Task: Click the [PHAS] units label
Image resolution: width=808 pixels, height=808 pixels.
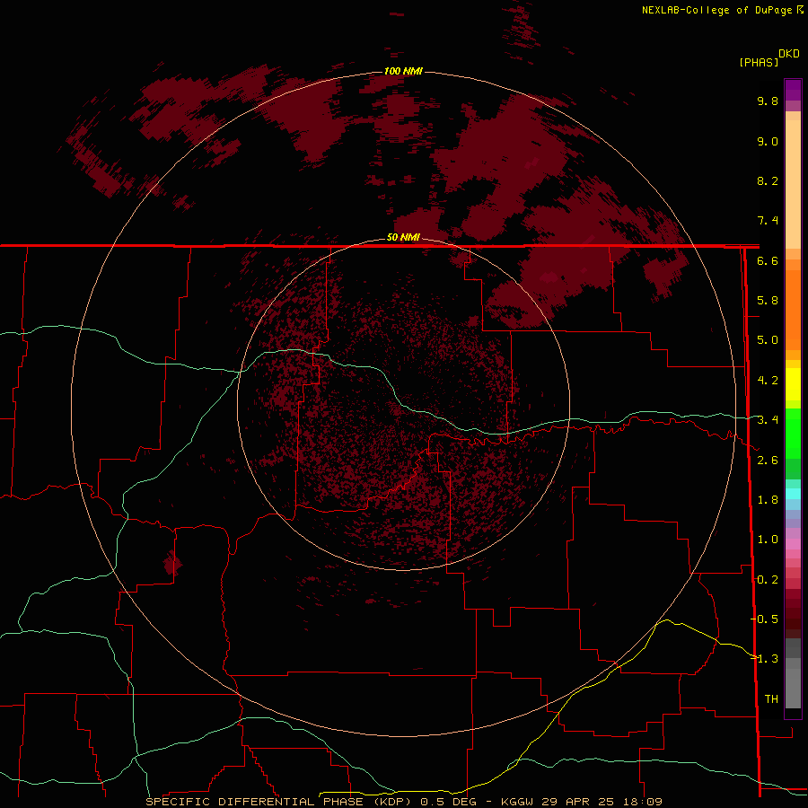Action: (x=759, y=63)
